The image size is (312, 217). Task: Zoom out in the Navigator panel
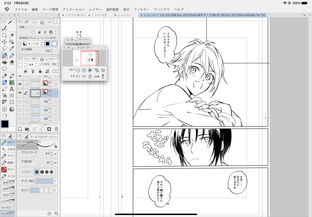tap(78, 70)
